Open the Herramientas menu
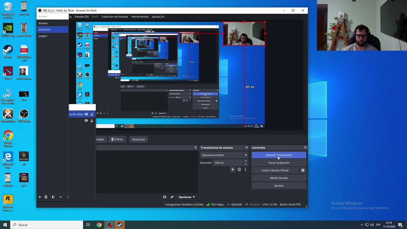Viewport: 407px width, 229px height. point(140,17)
